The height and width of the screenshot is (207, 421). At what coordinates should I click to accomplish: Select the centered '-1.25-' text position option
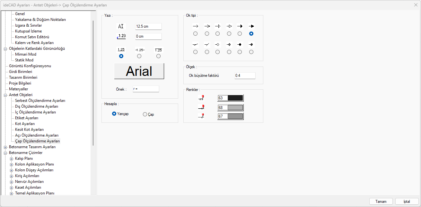pyautogui.click(x=139, y=56)
